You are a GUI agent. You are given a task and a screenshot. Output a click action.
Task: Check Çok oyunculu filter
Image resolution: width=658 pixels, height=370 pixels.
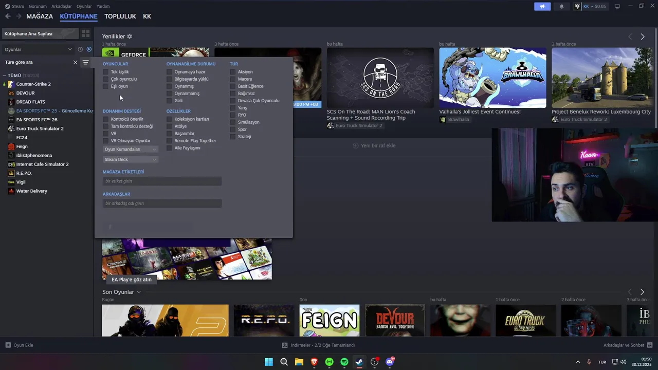point(106,79)
